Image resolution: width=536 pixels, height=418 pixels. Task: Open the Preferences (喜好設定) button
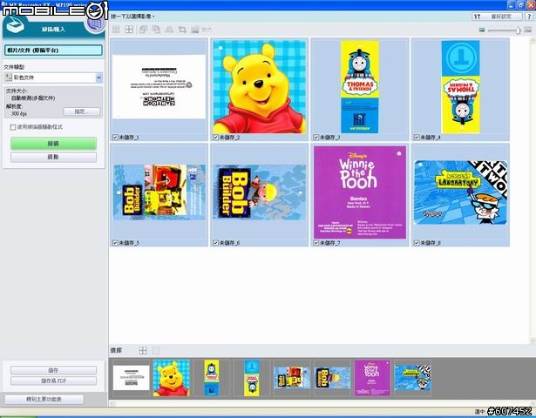(497, 17)
